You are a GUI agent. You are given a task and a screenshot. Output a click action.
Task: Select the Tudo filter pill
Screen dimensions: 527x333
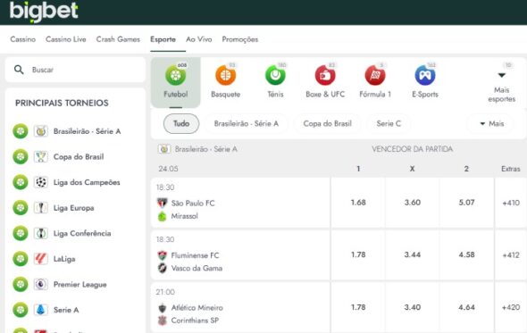click(x=181, y=124)
